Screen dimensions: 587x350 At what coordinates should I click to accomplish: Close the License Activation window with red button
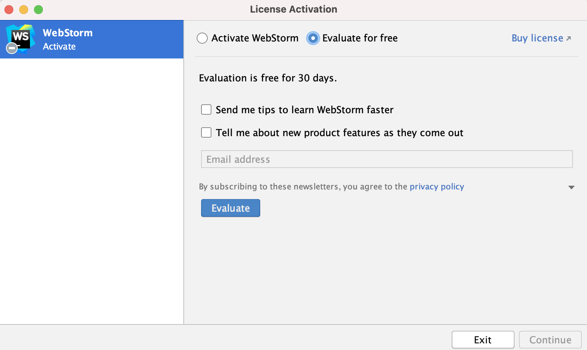point(9,9)
